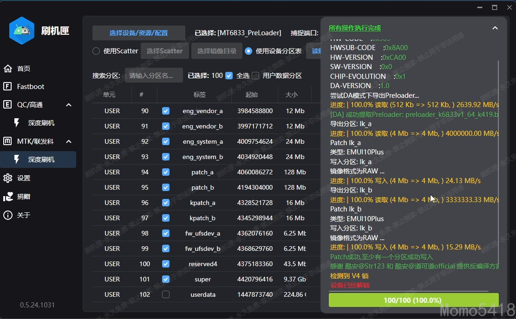Collapse the operation log panel chevron
516x319 pixels.
[x=495, y=28]
